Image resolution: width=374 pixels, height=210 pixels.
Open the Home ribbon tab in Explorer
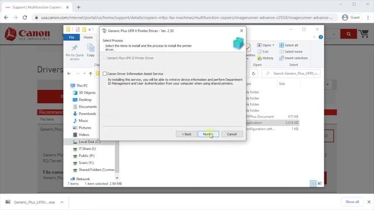click(88, 37)
